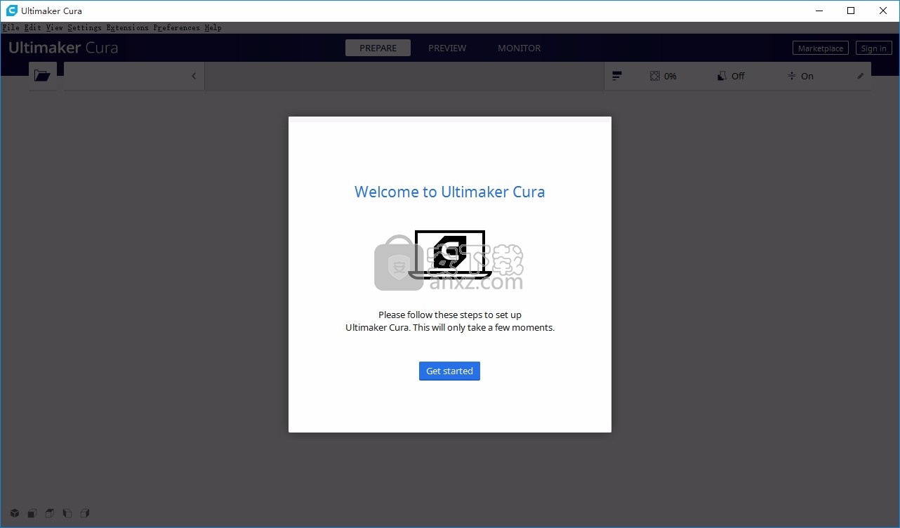Minimize the Ultimaker Cura window
The width and height of the screenshot is (900, 528).
click(819, 11)
